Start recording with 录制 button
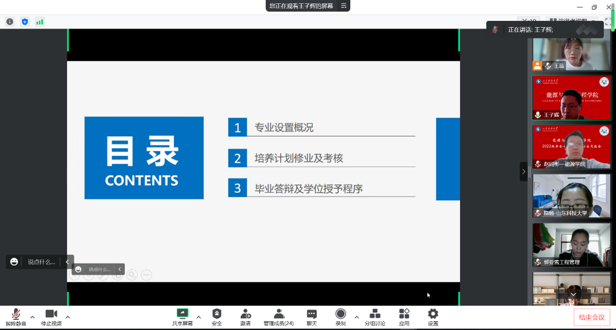 click(x=340, y=317)
